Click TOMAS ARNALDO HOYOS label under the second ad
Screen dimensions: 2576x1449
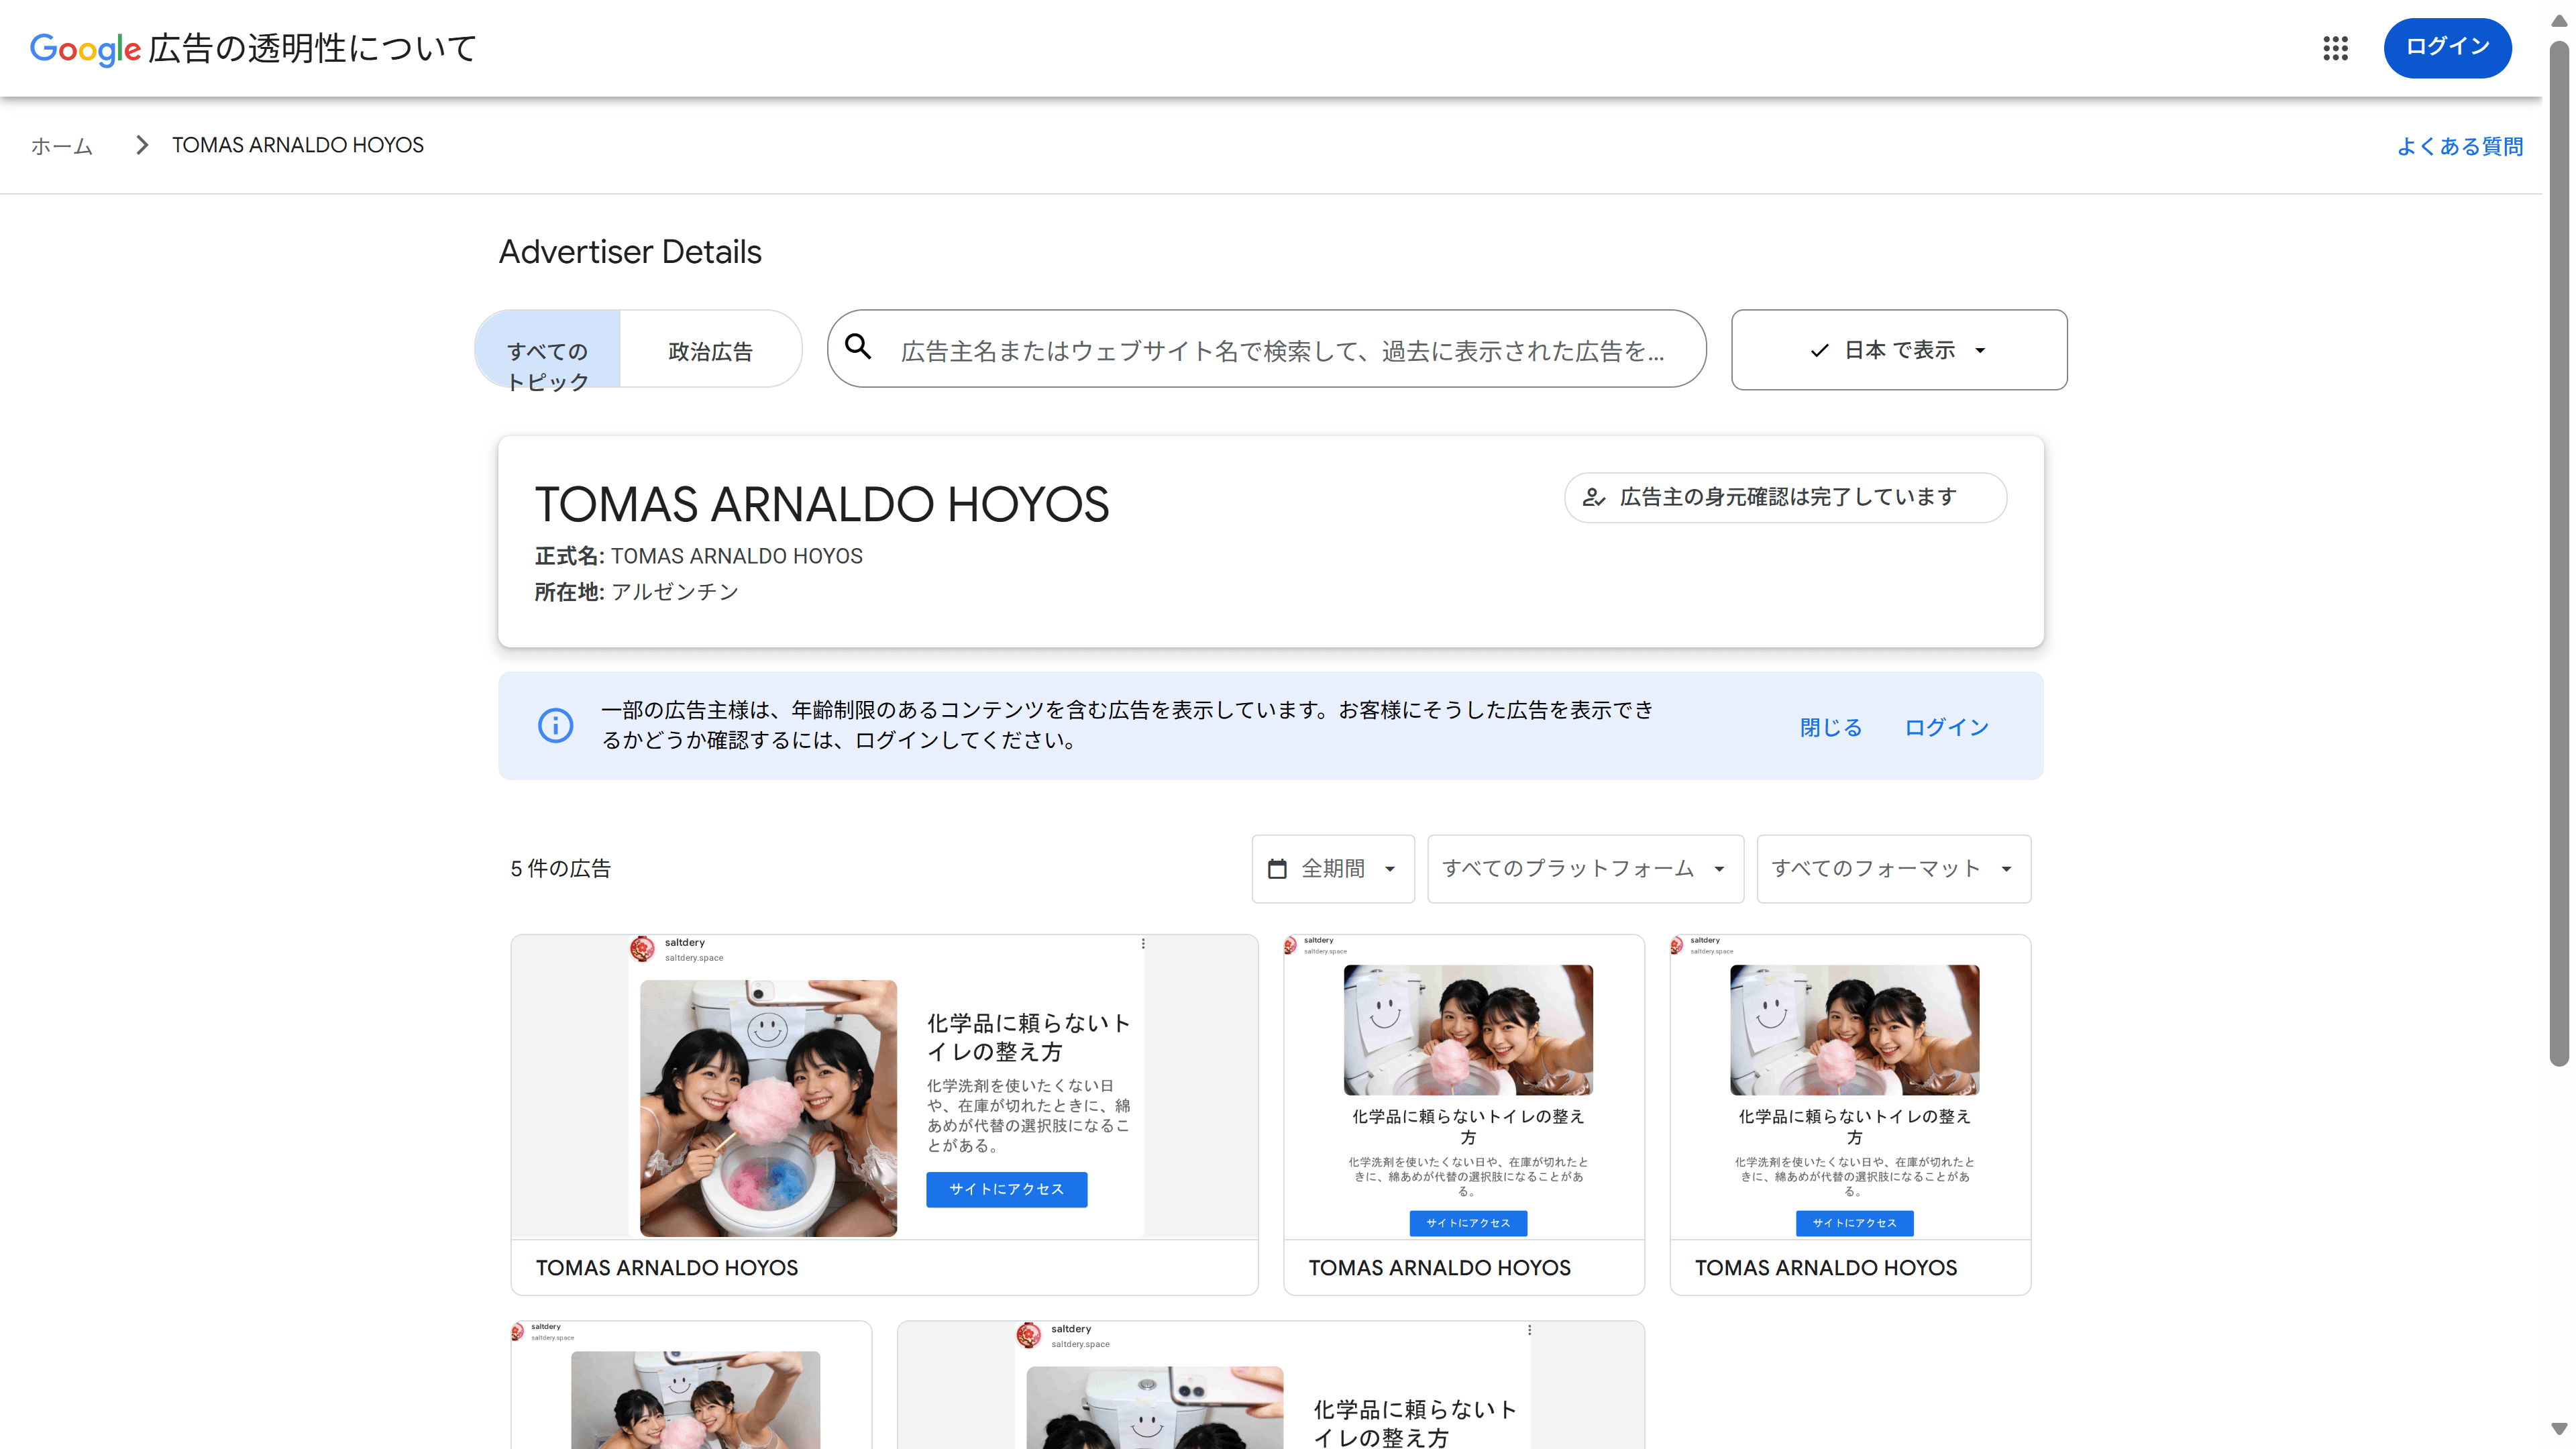pos(1439,1268)
